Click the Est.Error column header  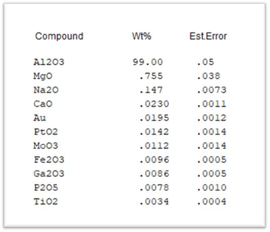[208, 36]
